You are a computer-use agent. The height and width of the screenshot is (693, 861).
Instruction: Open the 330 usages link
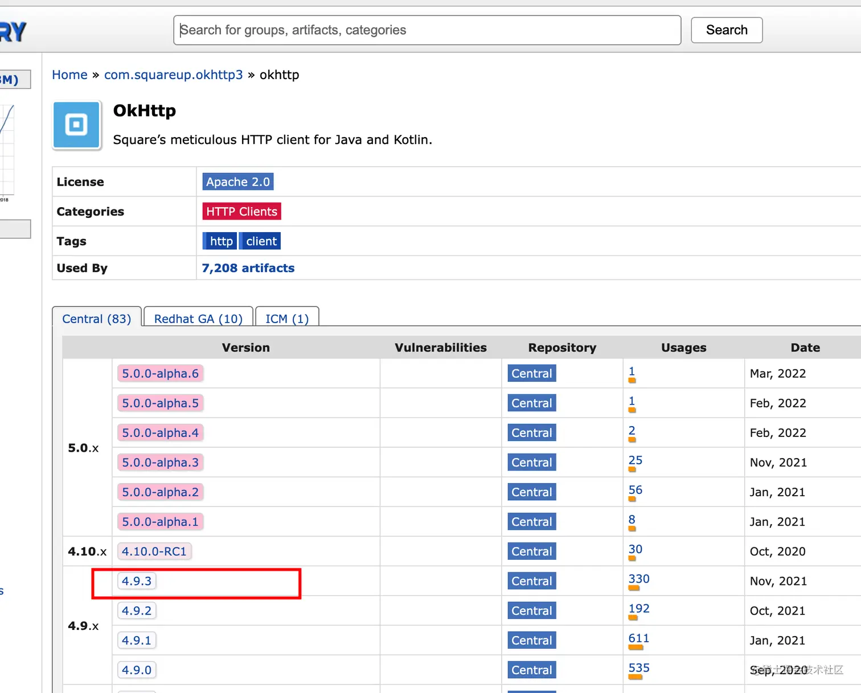tap(639, 579)
